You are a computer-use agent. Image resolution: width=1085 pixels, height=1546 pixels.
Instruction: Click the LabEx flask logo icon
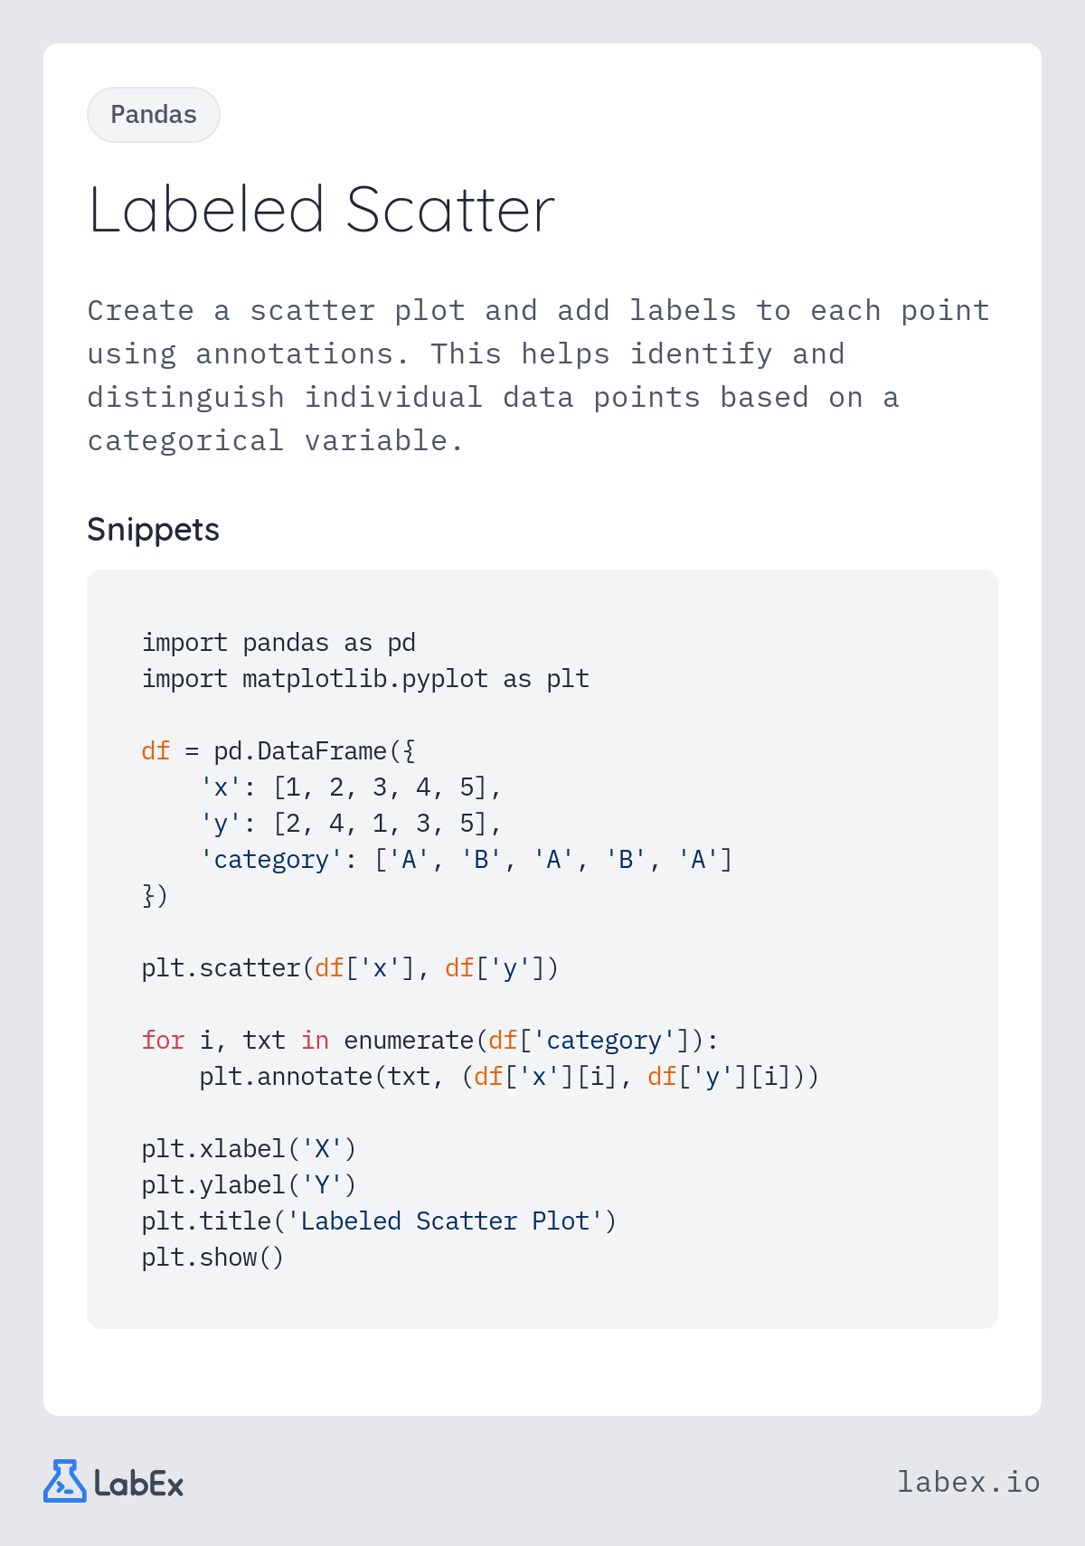pyautogui.click(x=64, y=1481)
